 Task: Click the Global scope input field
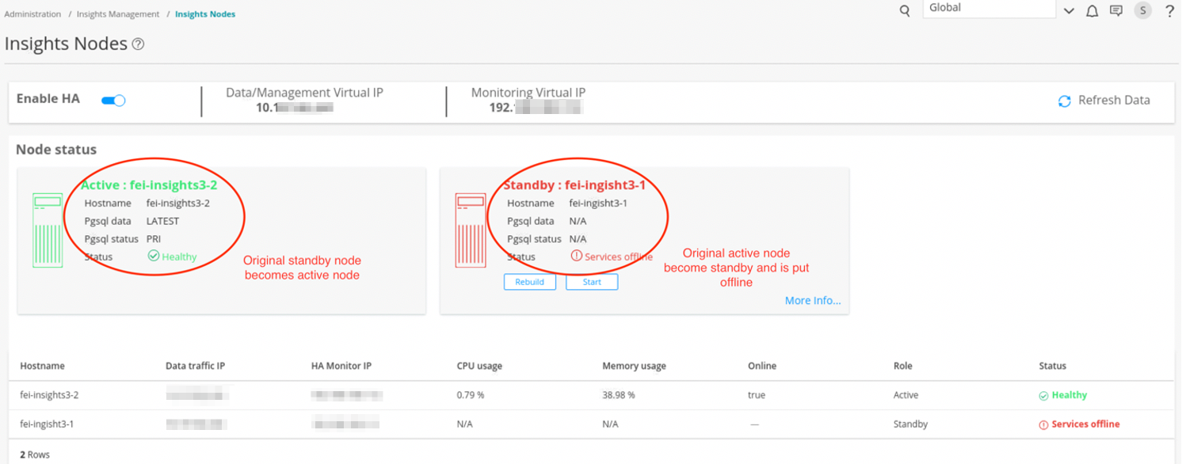(x=989, y=9)
